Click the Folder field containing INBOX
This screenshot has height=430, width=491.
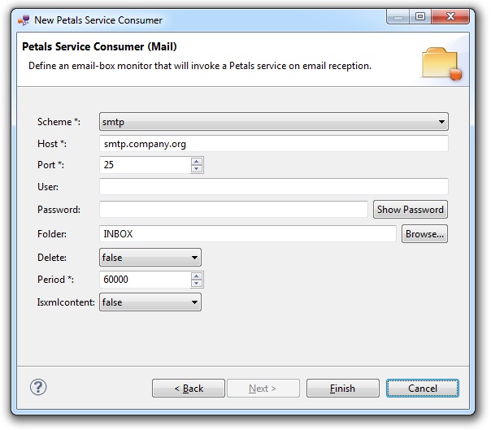coord(247,234)
